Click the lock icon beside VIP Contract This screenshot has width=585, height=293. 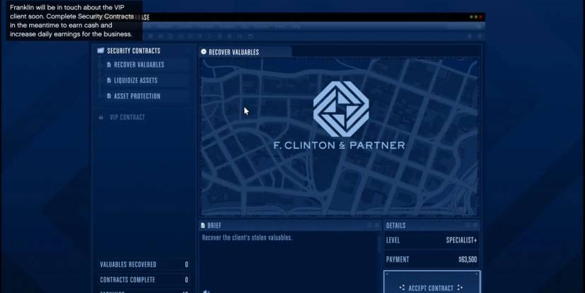101,117
